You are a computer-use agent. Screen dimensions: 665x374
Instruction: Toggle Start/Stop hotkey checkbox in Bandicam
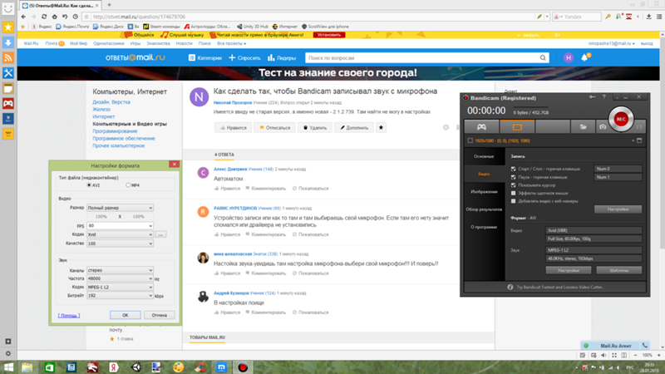(x=513, y=169)
